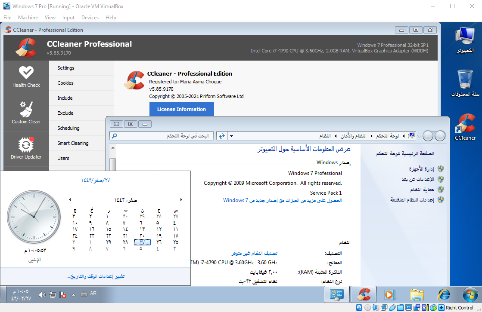
Task: Open Remote settings link in the System sidebar
Action: click(418, 179)
